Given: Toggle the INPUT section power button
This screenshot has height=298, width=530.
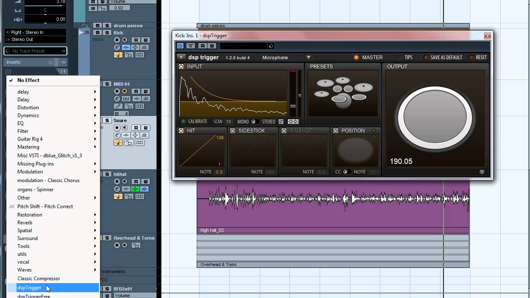Looking at the screenshot, I should point(181,67).
